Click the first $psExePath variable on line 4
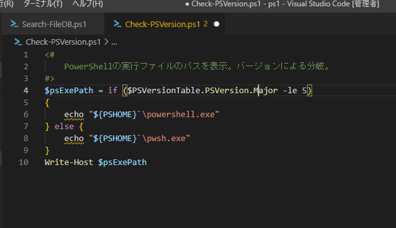Image resolution: width=396 pixels, height=228 pixels. (x=69, y=91)
